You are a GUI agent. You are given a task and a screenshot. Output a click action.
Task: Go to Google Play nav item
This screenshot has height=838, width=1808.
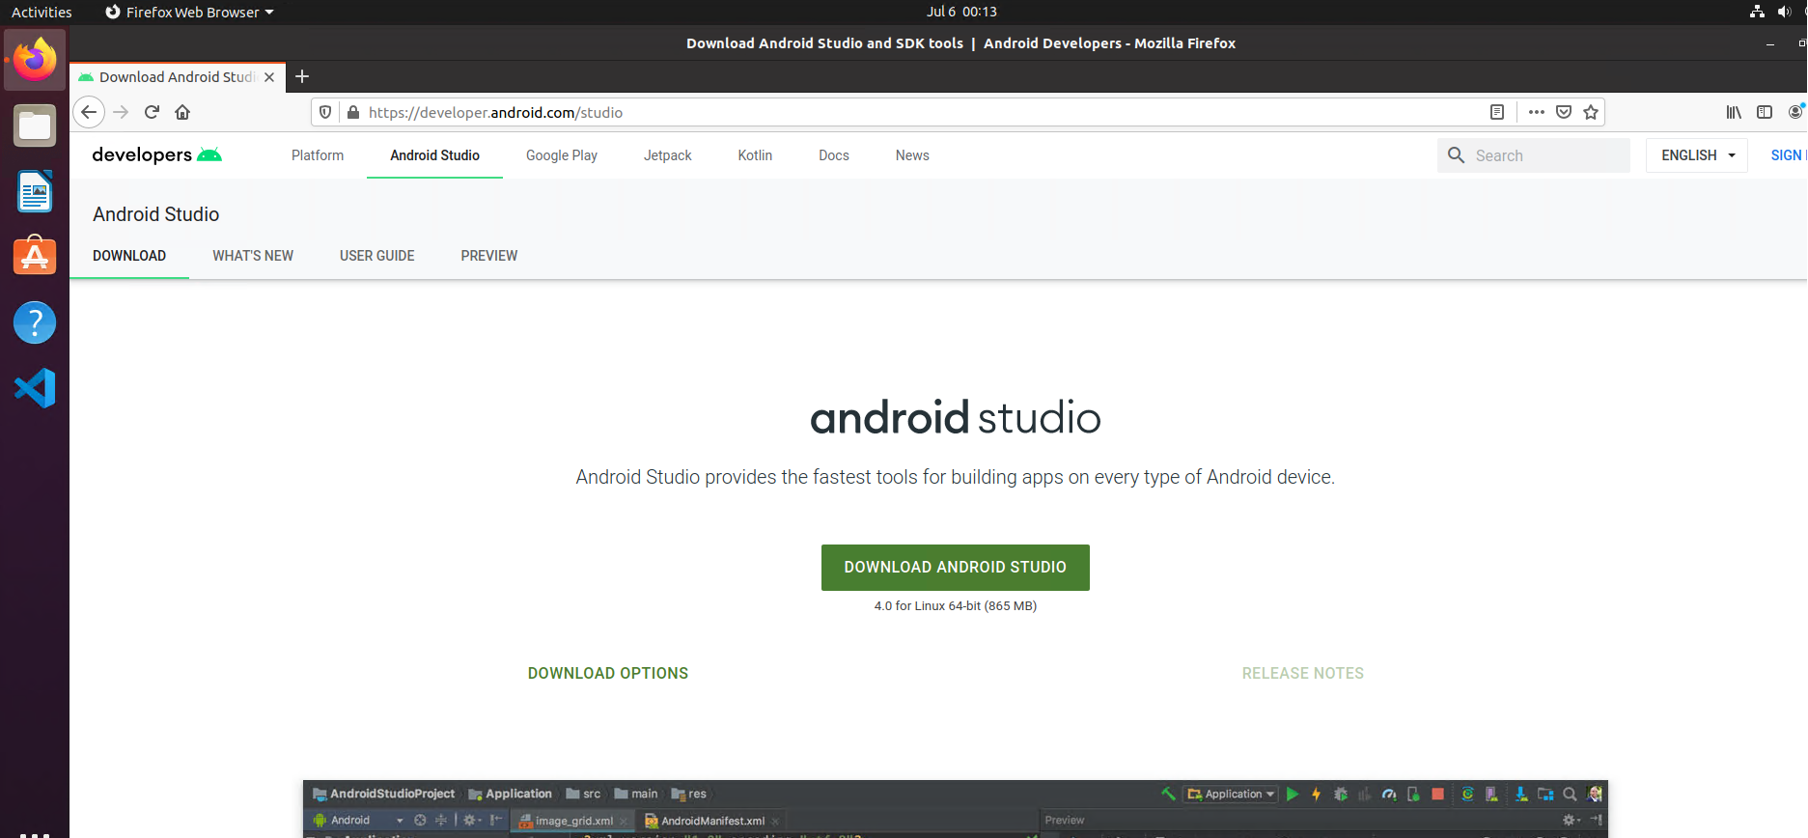pos(562,155)
